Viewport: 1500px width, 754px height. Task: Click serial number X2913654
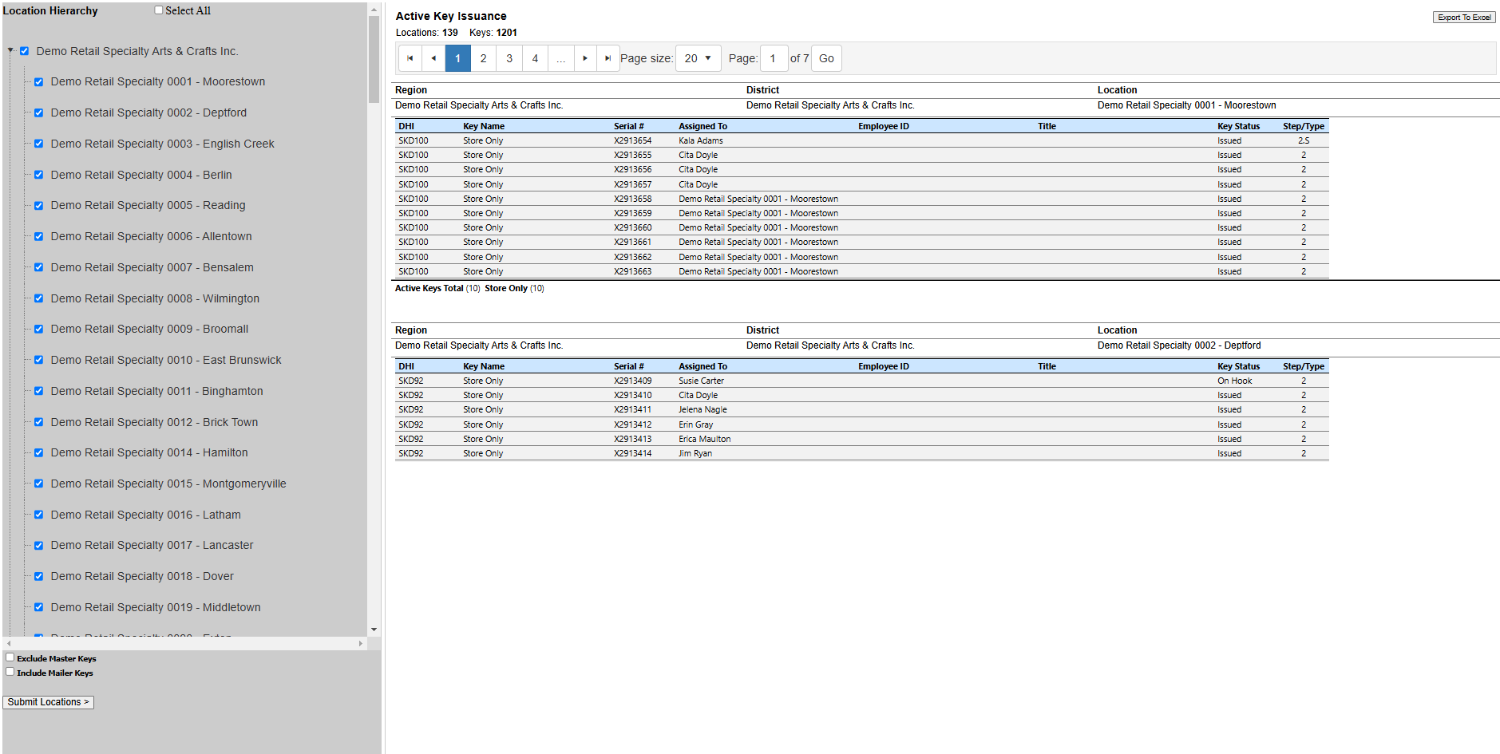pos(632,140)
